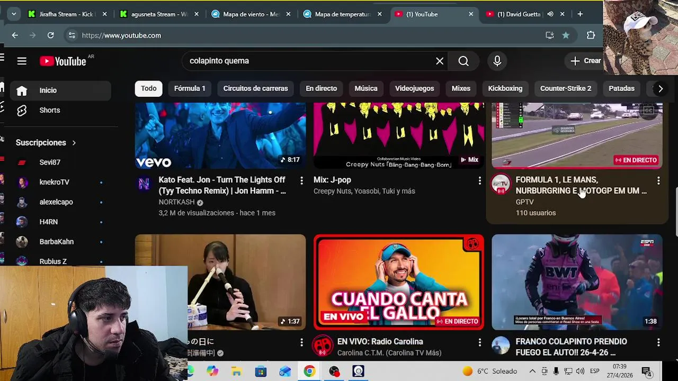The height and width of the screenshot is (381, 678).
Task: Open the 6°C Soleado weather widget
Action: pos(489,371)
